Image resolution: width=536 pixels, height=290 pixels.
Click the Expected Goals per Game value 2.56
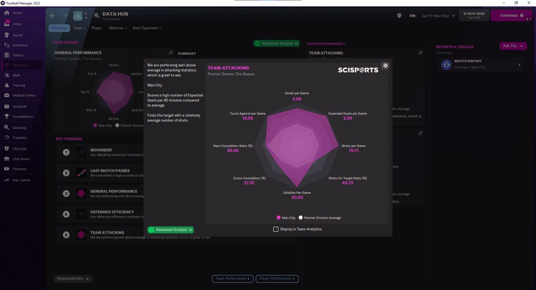[x=348, y=118]
